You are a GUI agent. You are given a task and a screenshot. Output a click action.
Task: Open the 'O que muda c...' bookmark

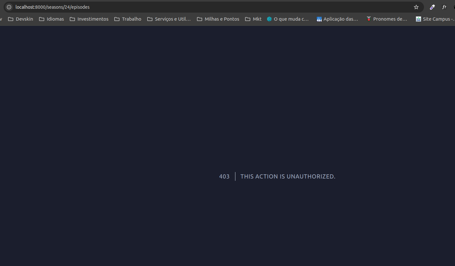tap(288, 19)
